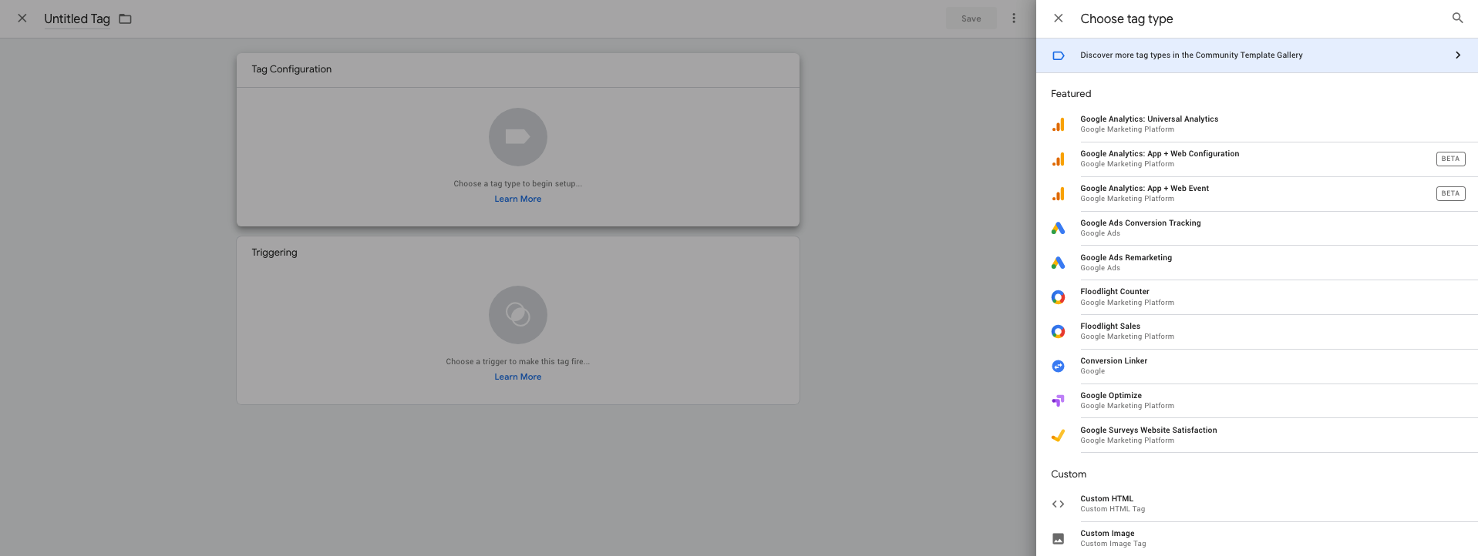The width and height of the screenshot is (1478, 556).
Task: Select Google Analytics: App + Web Configuration
Action: (x=1257, y=159)
